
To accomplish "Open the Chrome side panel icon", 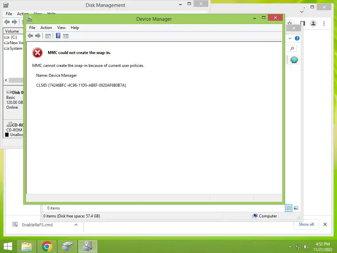I will [x=303, y=23].
